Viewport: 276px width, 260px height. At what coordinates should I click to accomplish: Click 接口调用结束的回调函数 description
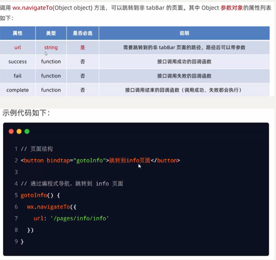coord(183,90)
